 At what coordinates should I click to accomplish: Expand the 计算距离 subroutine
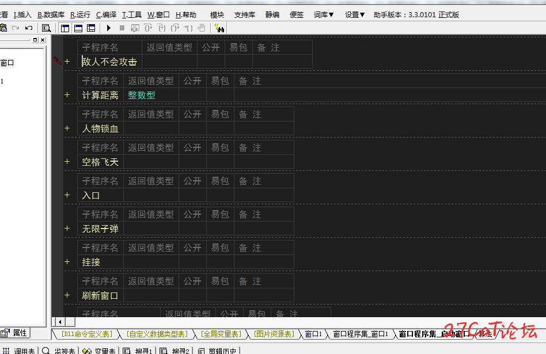click(67, 94)
